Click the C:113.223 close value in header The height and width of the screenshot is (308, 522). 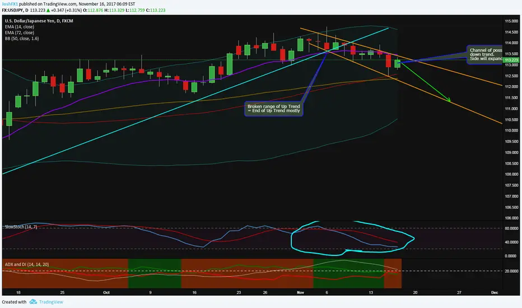(x=156, y=10)
